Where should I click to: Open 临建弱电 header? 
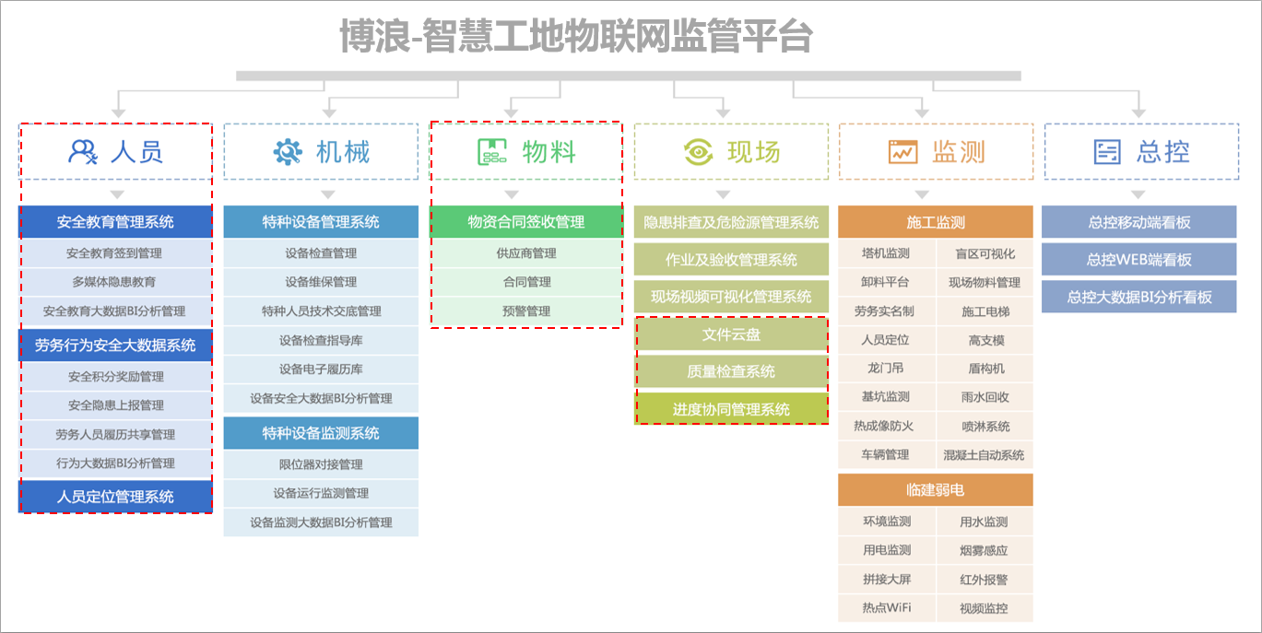(936, 490)
